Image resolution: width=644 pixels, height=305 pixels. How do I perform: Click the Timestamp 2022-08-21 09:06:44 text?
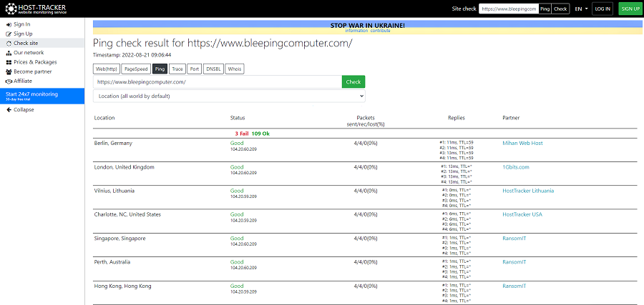[x=132, y=54]
